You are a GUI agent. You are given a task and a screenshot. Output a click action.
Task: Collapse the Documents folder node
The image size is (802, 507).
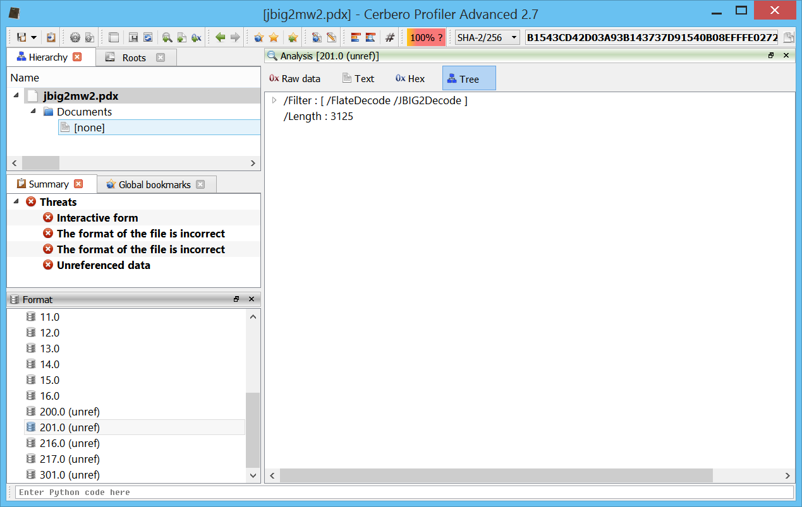[32, 111]
